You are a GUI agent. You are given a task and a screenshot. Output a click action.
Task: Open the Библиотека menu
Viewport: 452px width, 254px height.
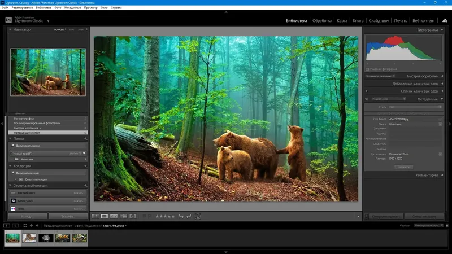pos(44,8)
